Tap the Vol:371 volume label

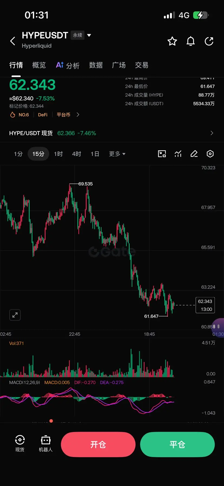(x=17, y=343)
